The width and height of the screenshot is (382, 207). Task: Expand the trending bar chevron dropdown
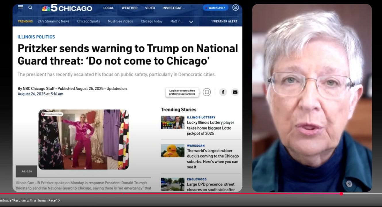pos(191,22)
